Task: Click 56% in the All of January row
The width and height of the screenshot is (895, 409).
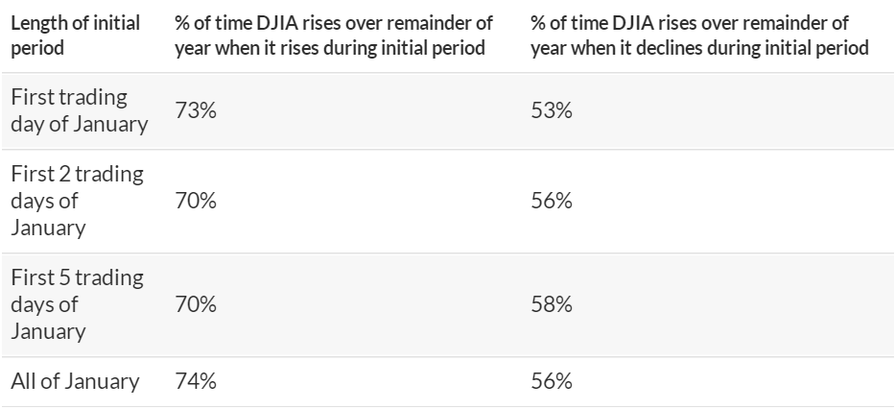Action: coord(551,381)
